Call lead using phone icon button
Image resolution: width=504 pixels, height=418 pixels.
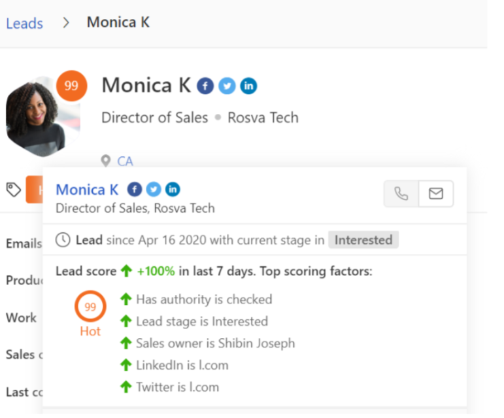(x=401, y=194)
